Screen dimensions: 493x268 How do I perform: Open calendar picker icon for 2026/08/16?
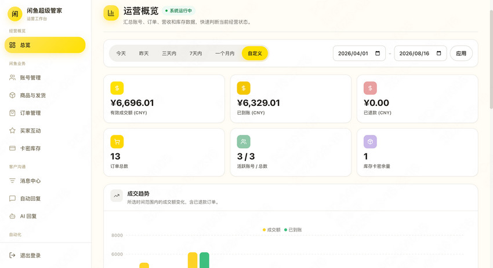click(x=439, y=53)
